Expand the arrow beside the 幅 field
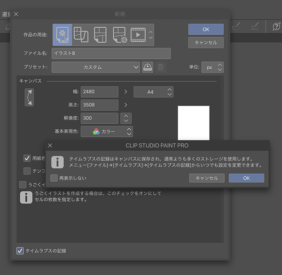Screen dimensions: 282x275 pos(125,92)
